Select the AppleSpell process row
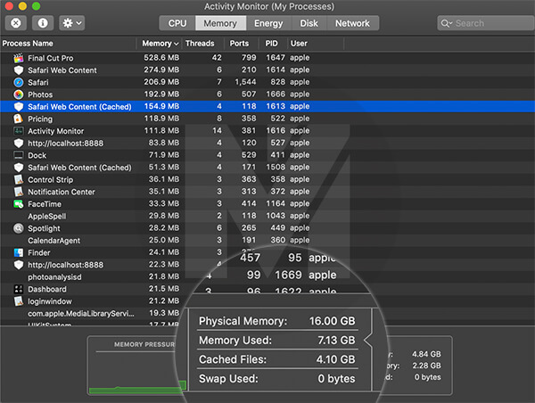Viewport: 535px width, 403px height. [267, 216]
